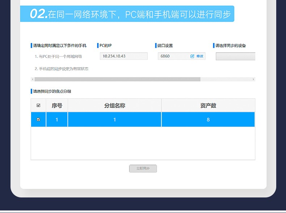286x213 pixels.
Task: Click the 修改 link next to the port
Action: [x=200, y=56]
